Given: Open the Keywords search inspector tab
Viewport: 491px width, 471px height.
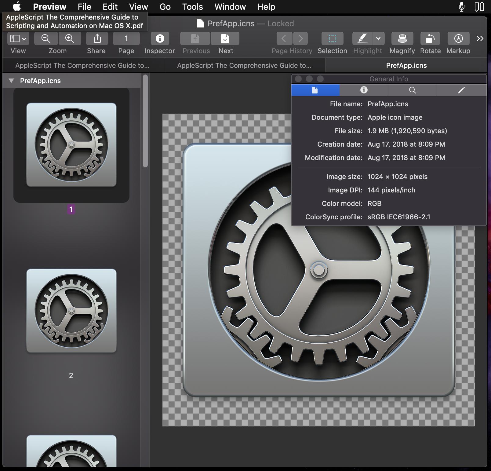Looking at the screenshot, I should (412, 90).
